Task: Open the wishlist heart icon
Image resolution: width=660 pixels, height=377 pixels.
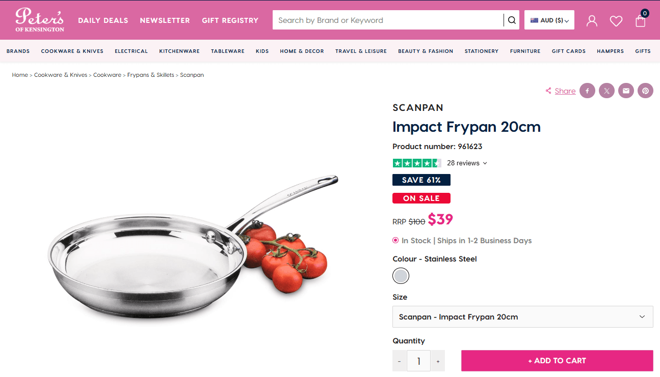Action: click(x=616, y=21)
